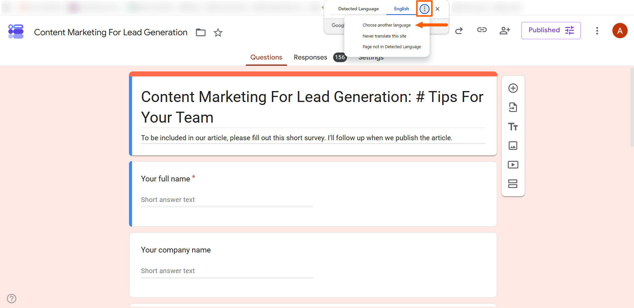Open help question mark icon
This screenshot has width=634, height=308.
click(12, 298)
